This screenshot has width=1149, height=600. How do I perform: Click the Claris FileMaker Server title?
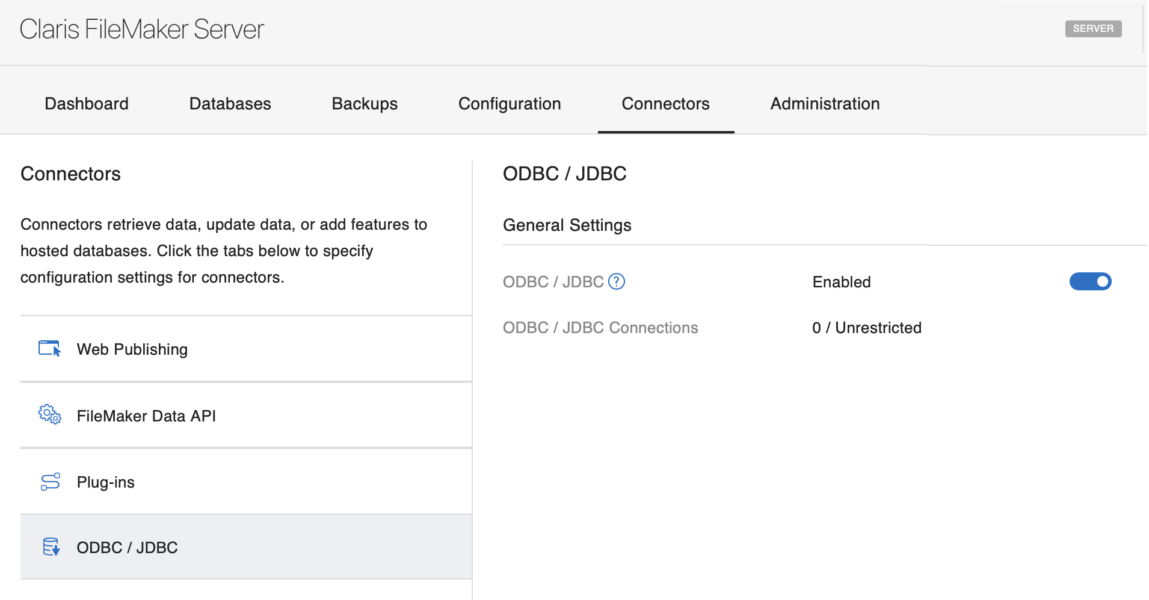point(142,29)
